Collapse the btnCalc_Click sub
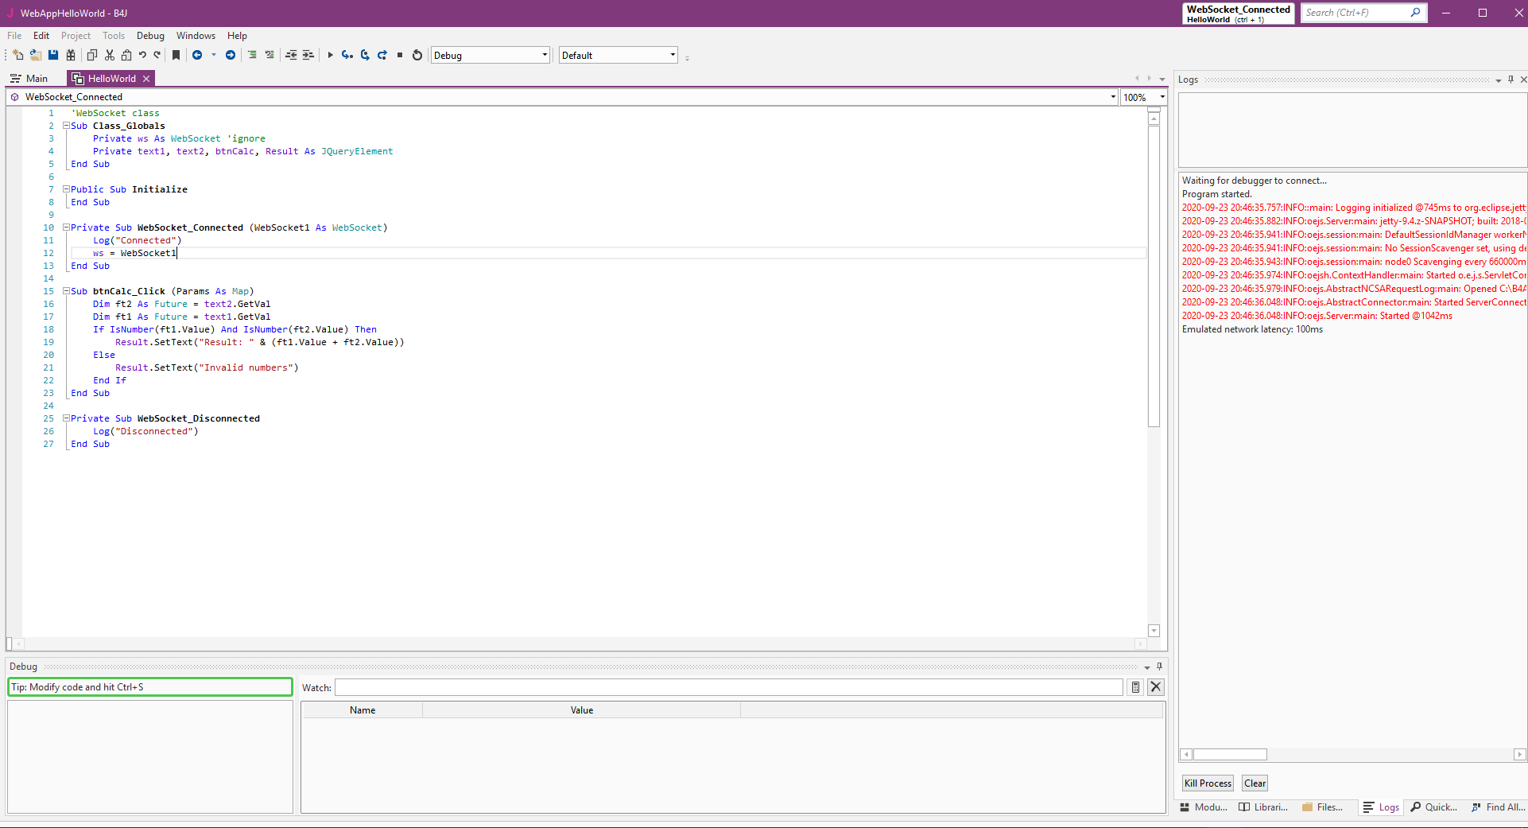1528x828 pixels. (67, 291)
